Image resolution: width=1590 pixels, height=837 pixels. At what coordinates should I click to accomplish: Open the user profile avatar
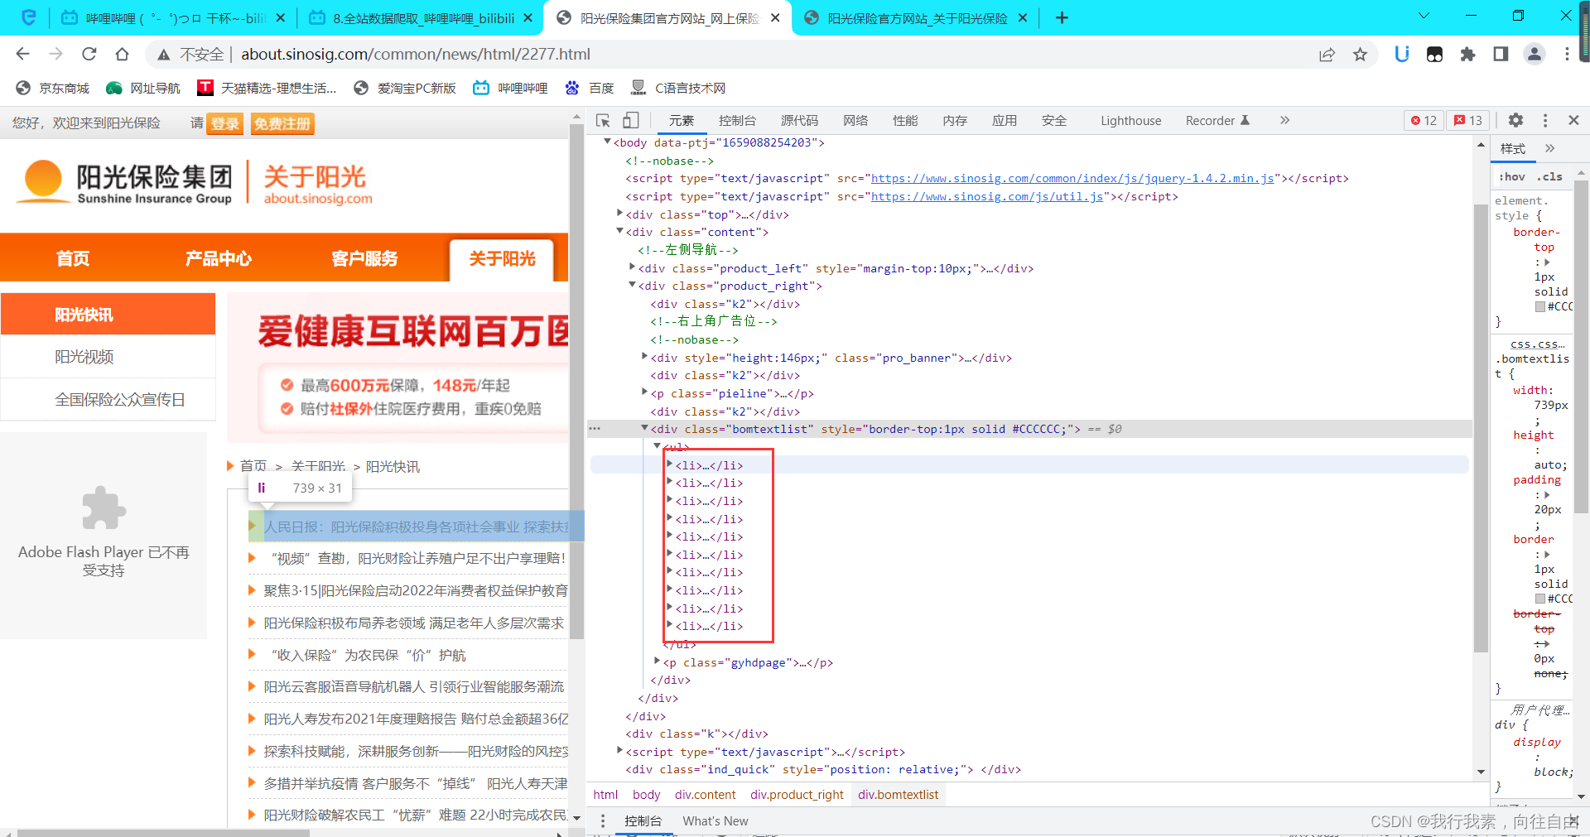click(1534, 54)
